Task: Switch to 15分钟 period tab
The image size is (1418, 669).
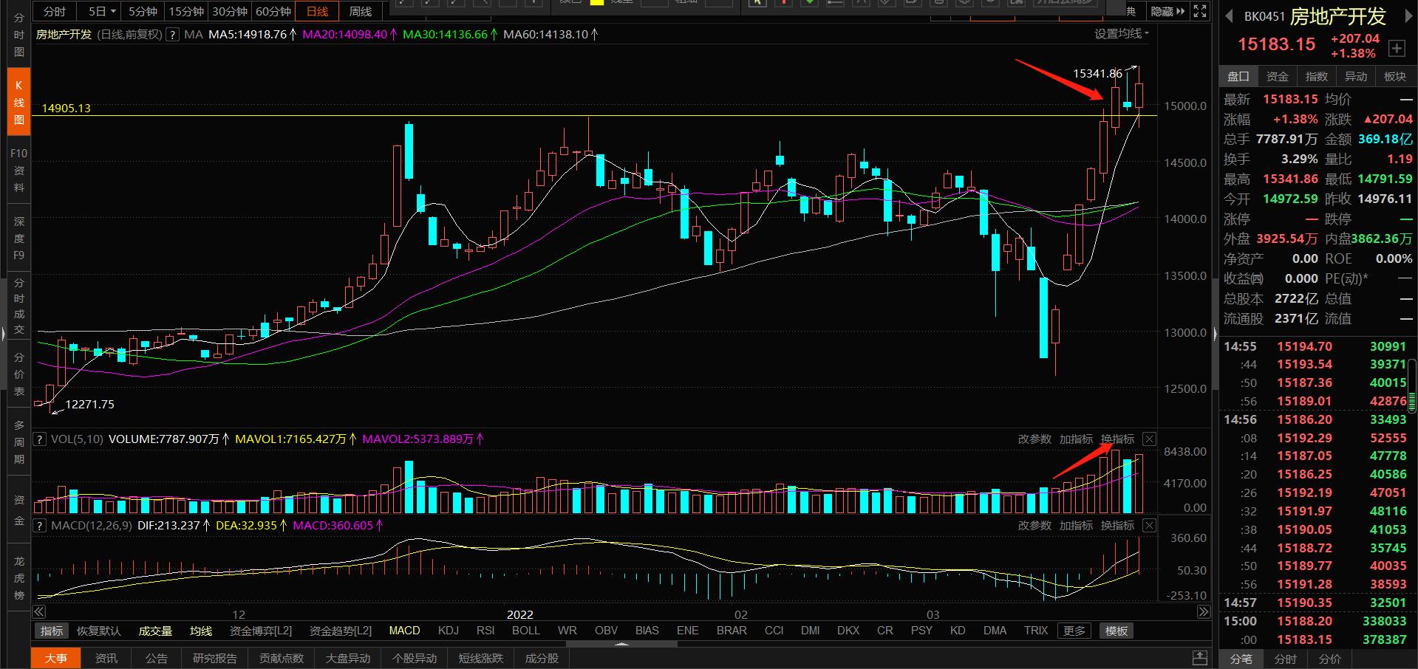Action: (186, 12)
